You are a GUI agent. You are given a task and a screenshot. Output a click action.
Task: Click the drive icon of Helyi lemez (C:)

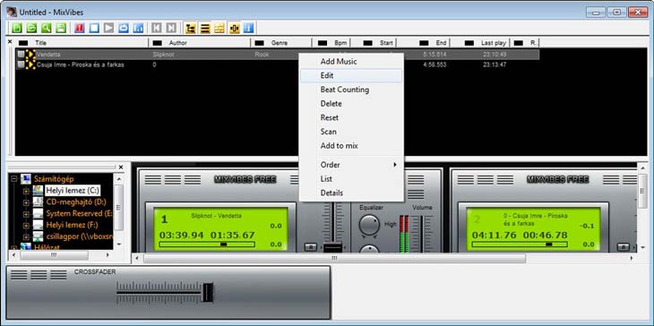coord(38,191)
